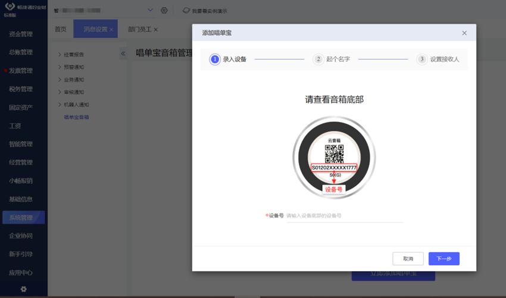Open 固定资产 in the sidebar
The height and width of the screenshot is (298, 506).
click(21, 107)
